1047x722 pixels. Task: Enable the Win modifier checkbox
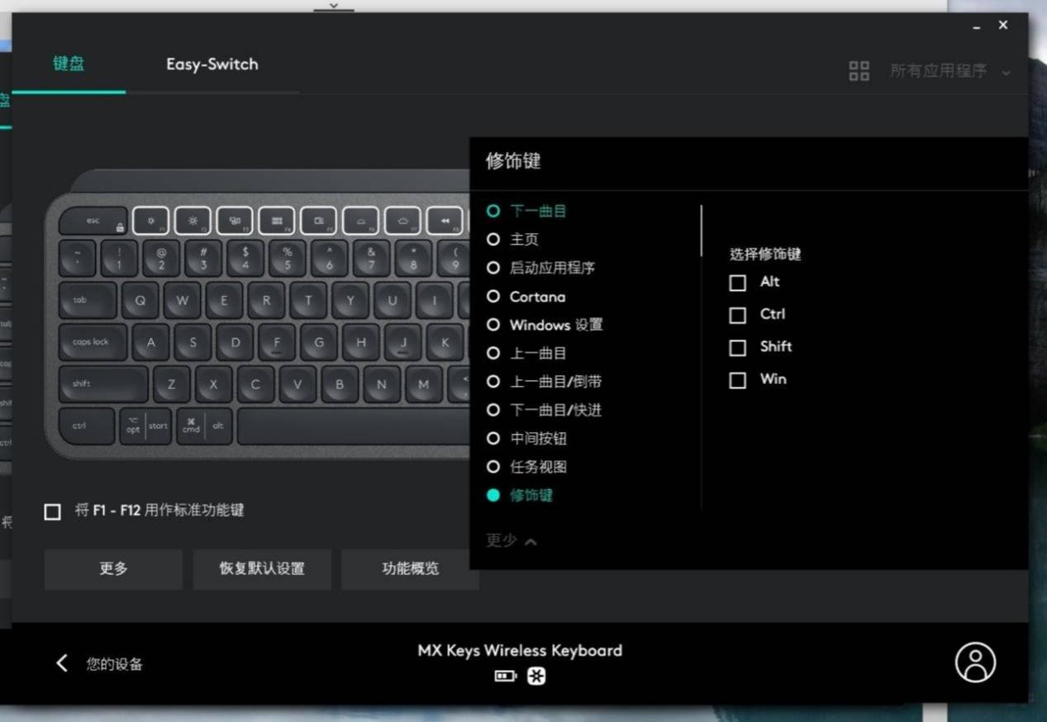coord(738,380)
